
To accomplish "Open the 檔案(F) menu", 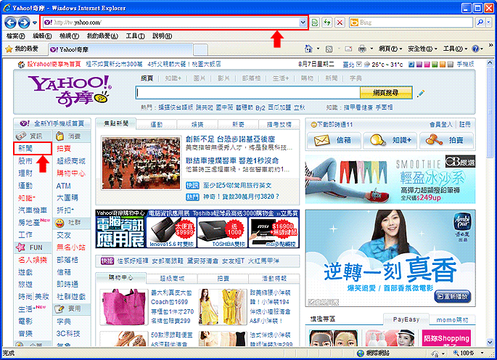I will pyautogui.click(x=15, y=36).
